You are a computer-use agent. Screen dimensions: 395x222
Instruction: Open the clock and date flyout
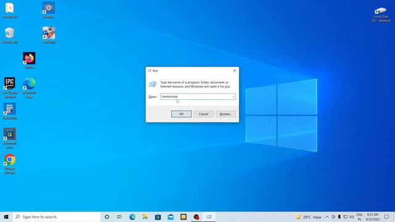pyautogui.click(x=373, y=216)
